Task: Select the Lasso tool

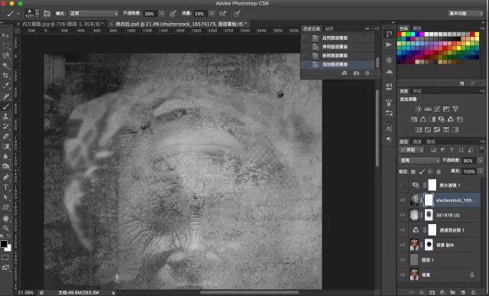Action: tap(5, 56)
